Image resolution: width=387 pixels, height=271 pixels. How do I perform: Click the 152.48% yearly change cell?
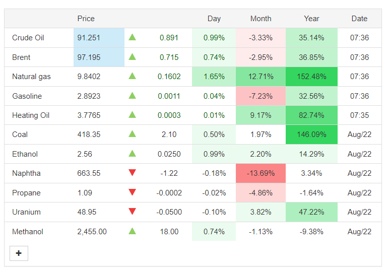311,77
